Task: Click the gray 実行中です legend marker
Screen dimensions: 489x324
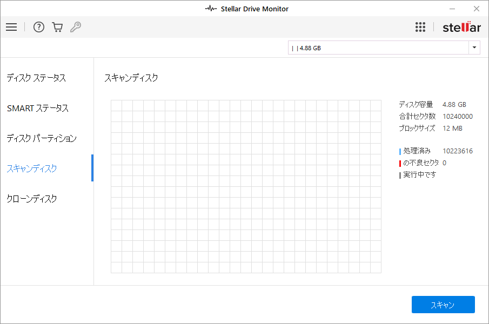Action: (400, 175)
